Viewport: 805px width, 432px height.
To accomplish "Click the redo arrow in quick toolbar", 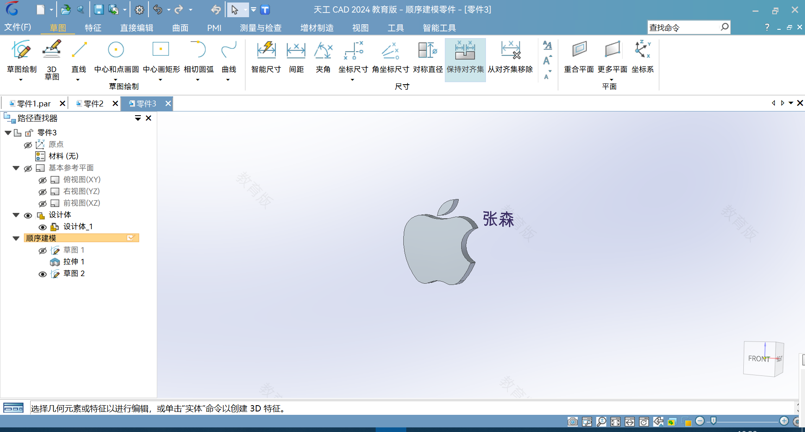I will tap(179, 10).
